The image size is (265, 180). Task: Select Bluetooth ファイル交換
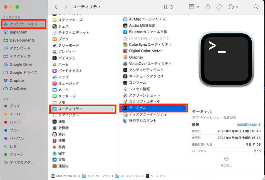click(x=145, y=32)
